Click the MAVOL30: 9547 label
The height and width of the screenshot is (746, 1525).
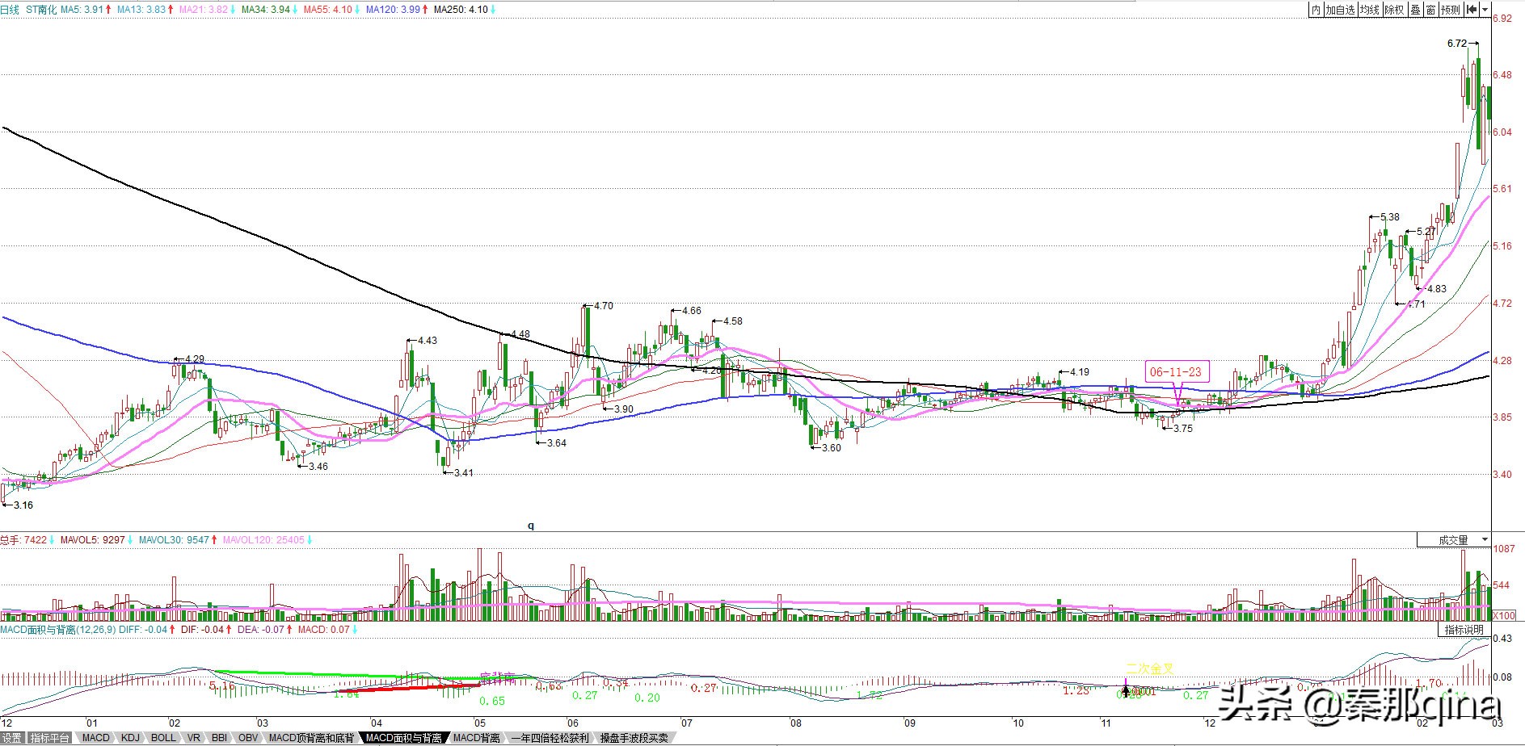pyautogui.click(x=174, y=540)
